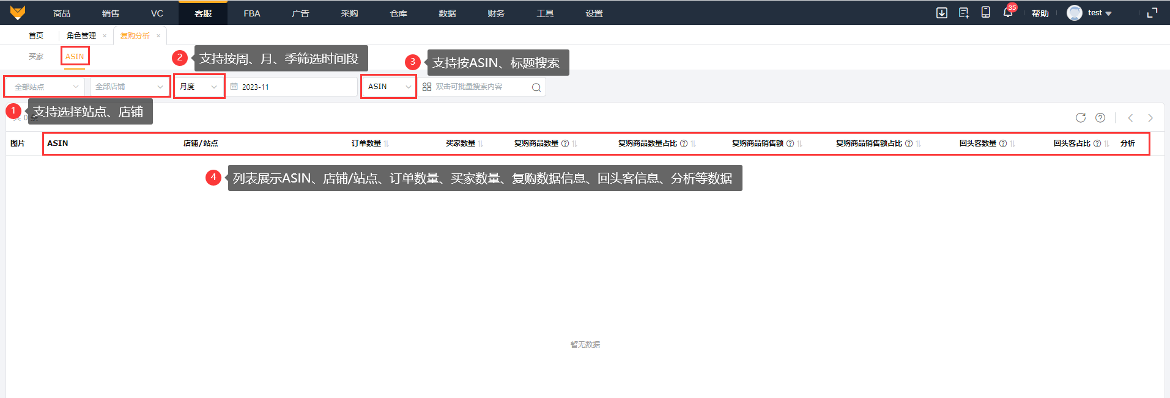Click the 分析 column header
The width and height of the screenshot is (1170, 398).
[1128, 143]
